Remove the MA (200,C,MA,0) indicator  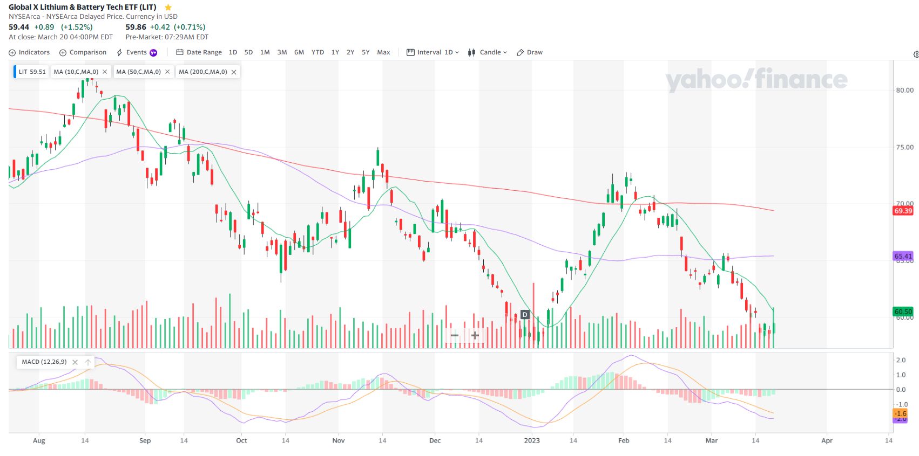click(234, 72)
